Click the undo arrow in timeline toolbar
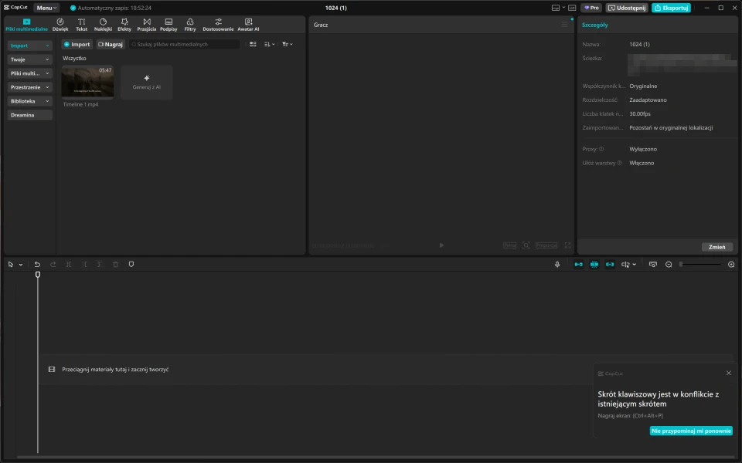Screen dimensions: 742x463 point(37,265)
